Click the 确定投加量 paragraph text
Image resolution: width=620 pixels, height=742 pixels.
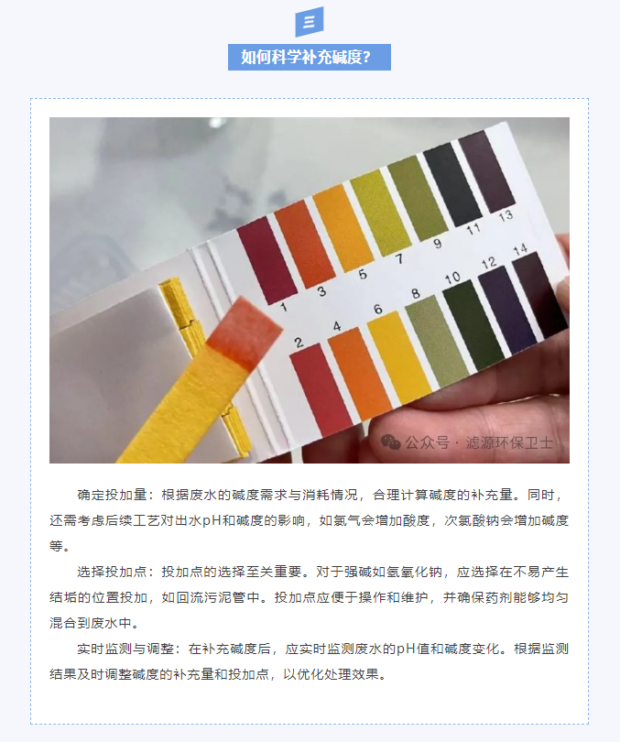[x=310, y=520]
